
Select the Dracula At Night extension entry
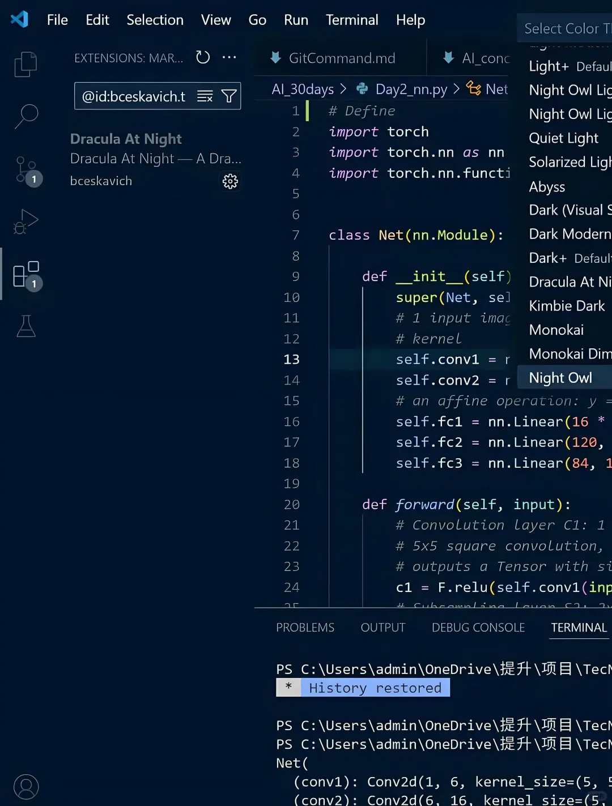tap(156, 160)
